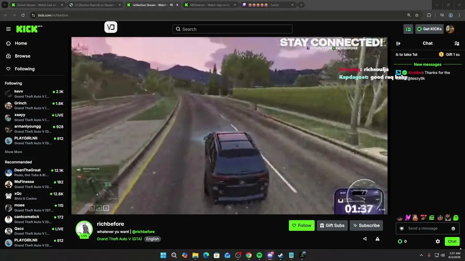Open a new browser tab
The image size is (465, 261).
[x=301, y=5]
